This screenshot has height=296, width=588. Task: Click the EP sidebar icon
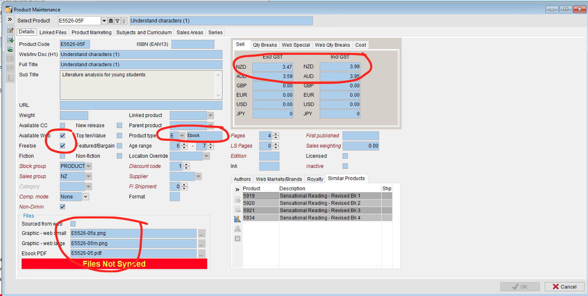10,68
